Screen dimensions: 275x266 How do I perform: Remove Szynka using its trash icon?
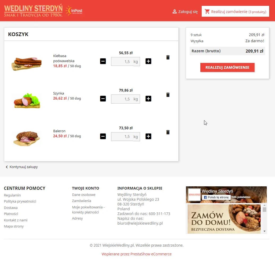pos(168,95)
